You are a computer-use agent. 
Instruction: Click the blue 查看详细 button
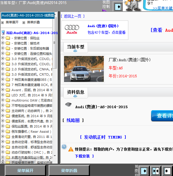click(162, 116)
